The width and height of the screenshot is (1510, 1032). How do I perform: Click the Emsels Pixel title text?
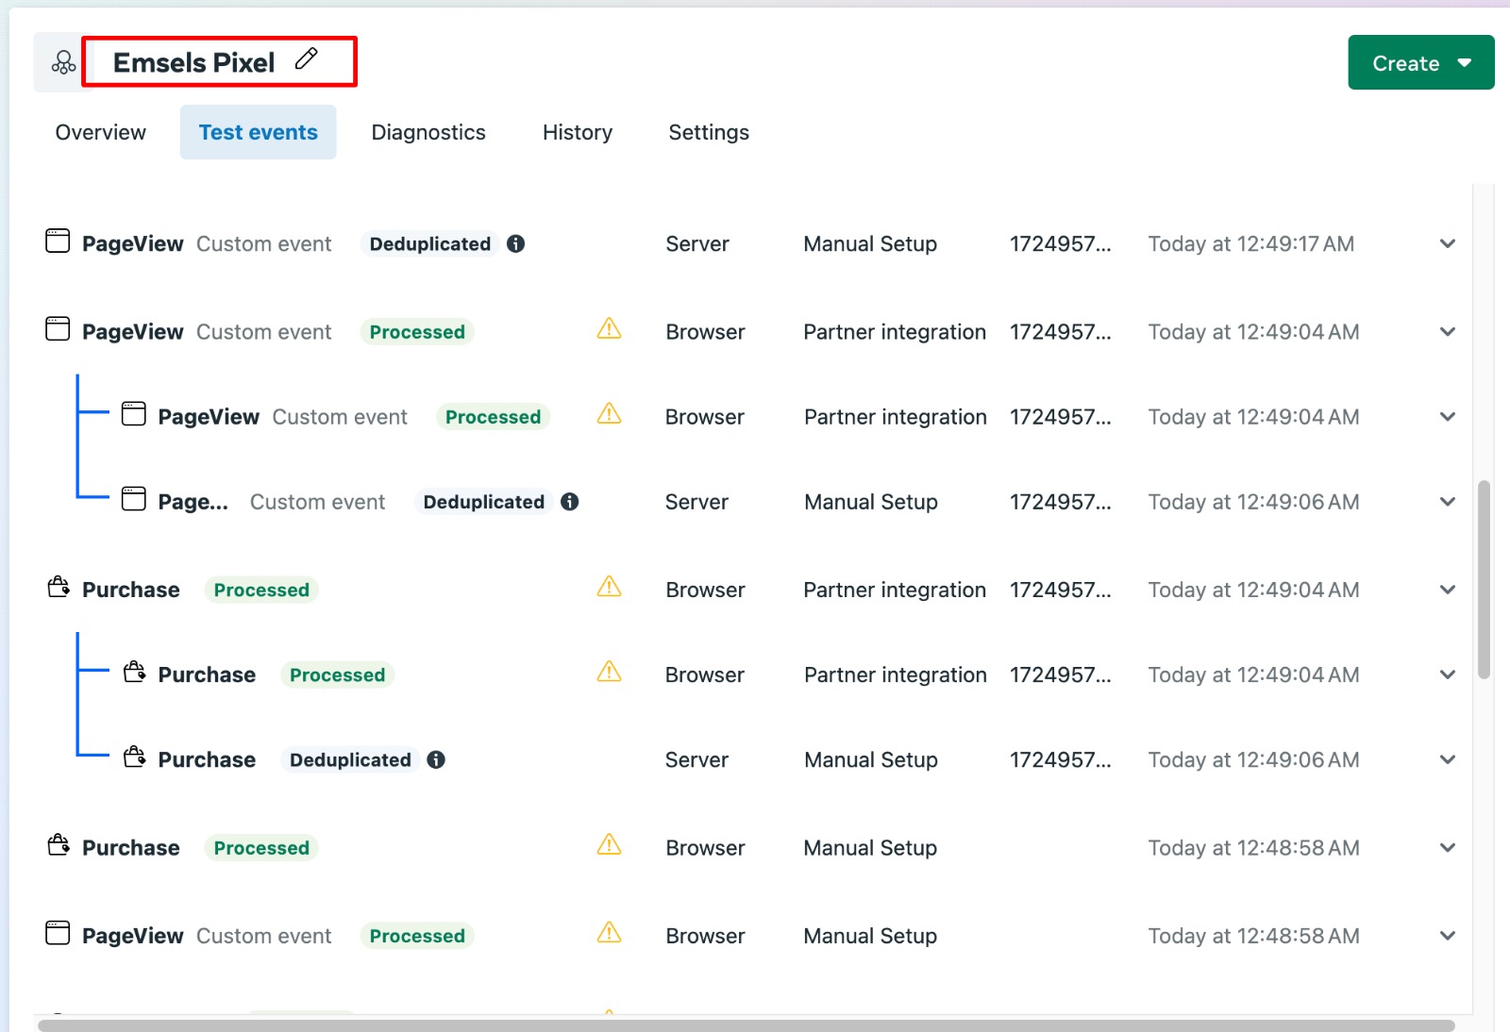pyautogui.click(x=193, y=62)
